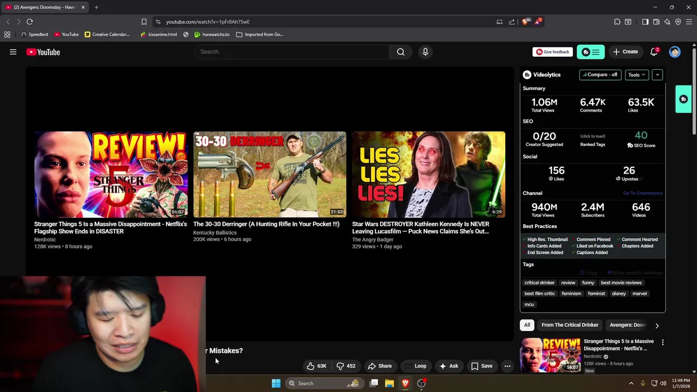Open the Leo AI sparkle icon
Screen dimensions: 697x392
pos(667,22)
